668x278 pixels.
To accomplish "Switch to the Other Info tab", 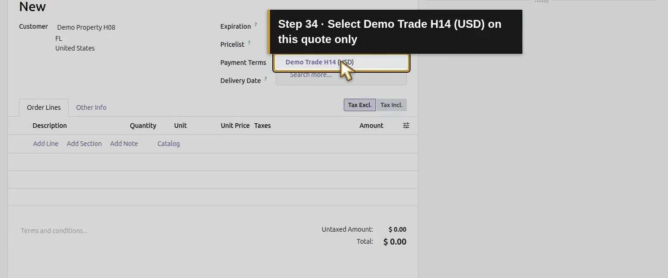I will pos(91,107).
